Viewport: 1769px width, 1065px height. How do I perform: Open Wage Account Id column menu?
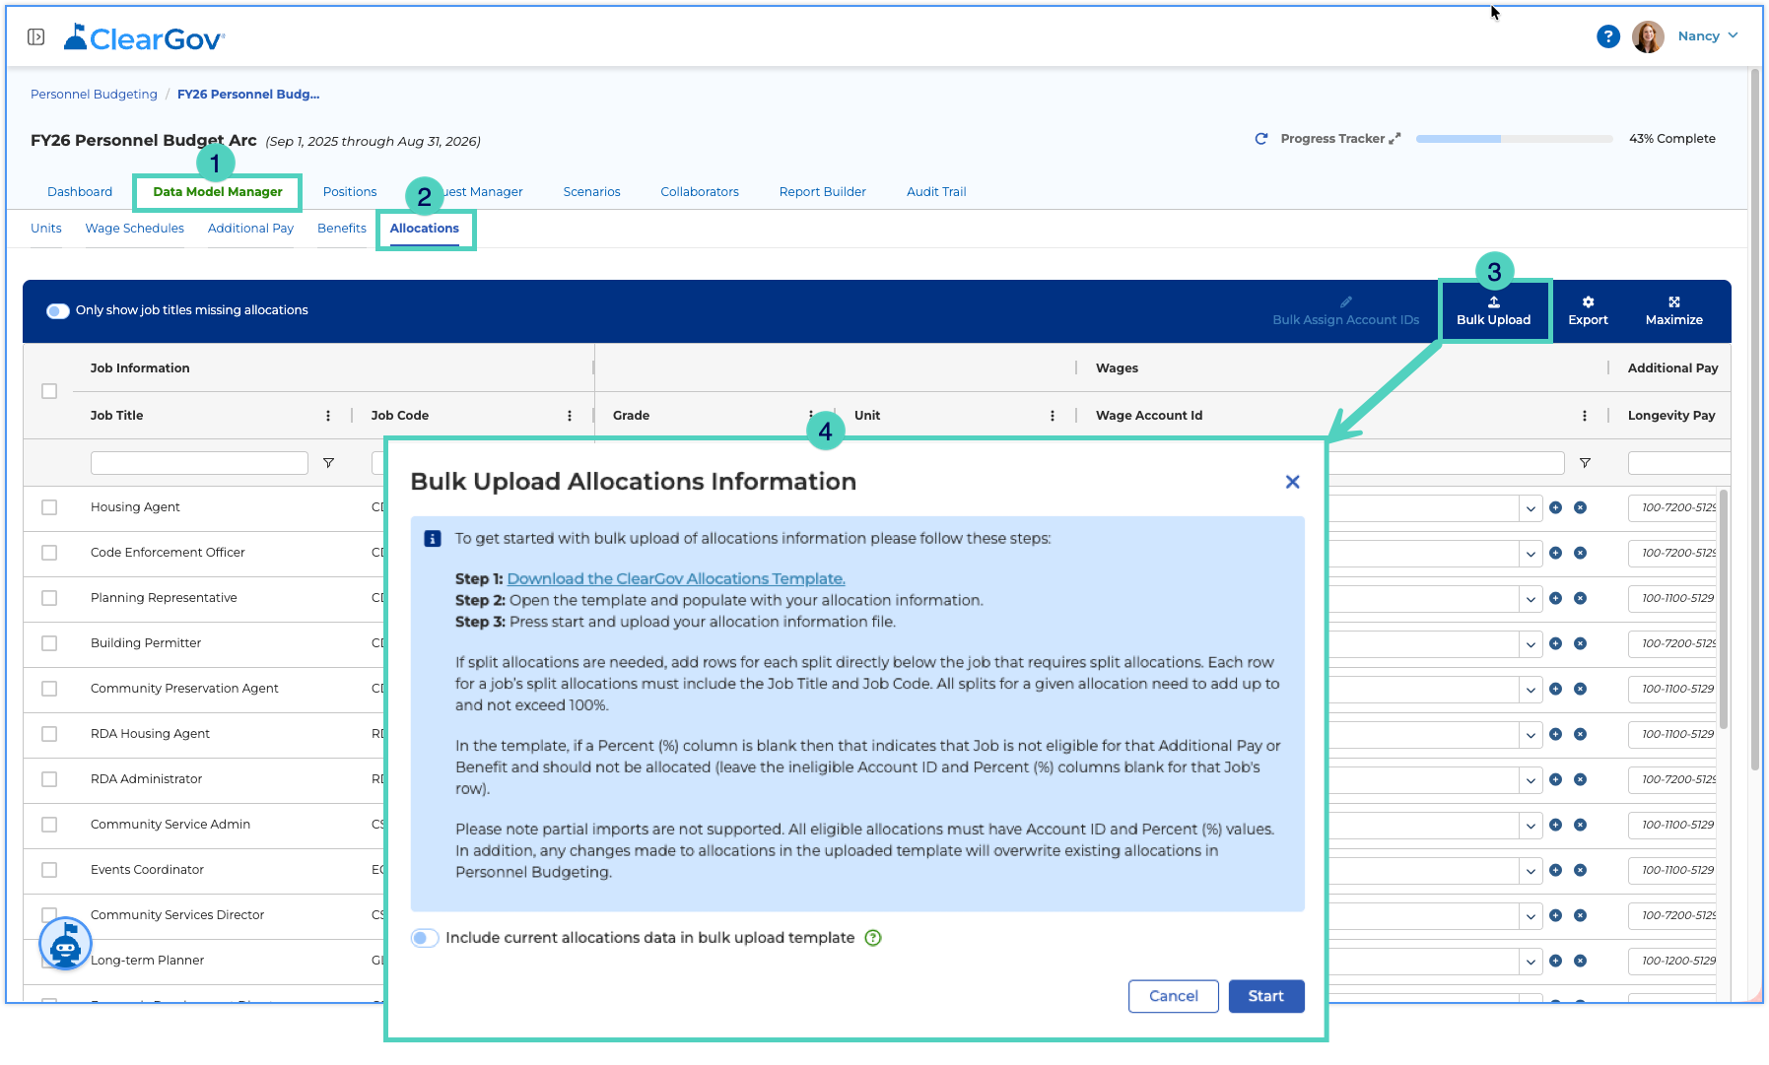coord(1585,416)
